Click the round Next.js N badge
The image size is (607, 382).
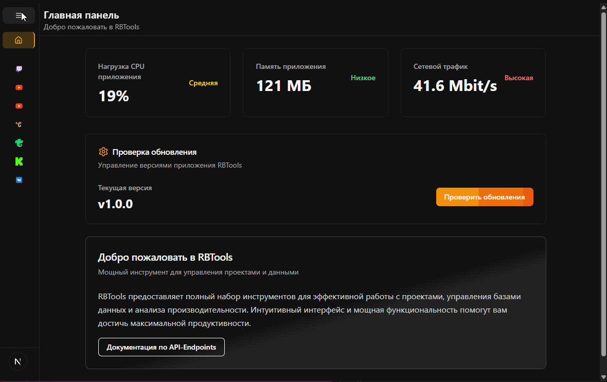coord(18,361)
